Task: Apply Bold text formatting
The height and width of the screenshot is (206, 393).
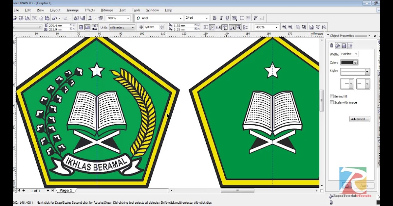Action: (x=215, y=18)
